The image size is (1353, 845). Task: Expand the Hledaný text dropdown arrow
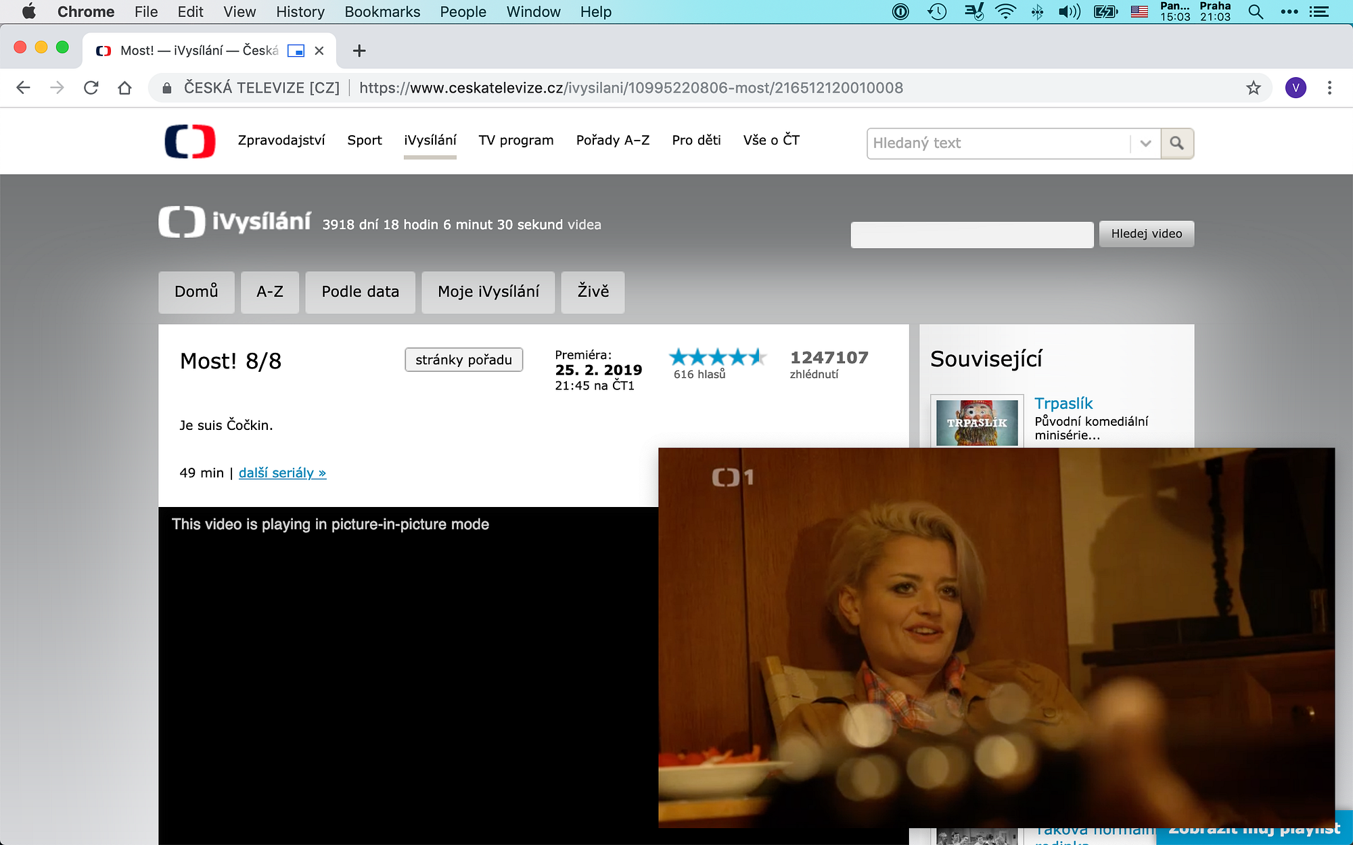(x=1145, y=143)
